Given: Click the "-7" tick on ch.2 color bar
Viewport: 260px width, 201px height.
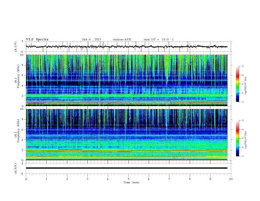Looking at the screenshot, I should tap(242, 156).
